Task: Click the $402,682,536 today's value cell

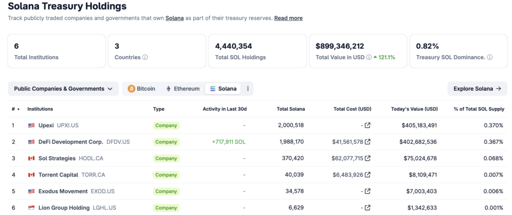Action: (418, 142)
